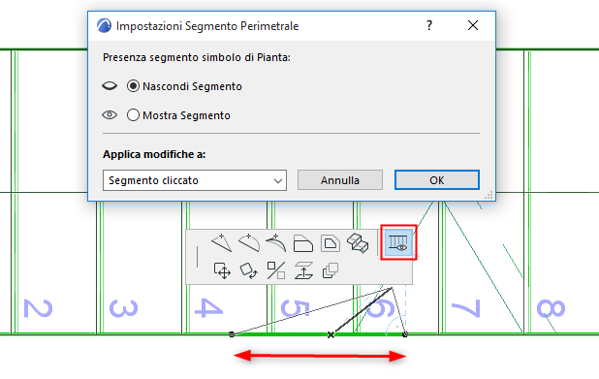The image size is (599, 379).
Task: Click the stair tread number 8
Action: pyautogui.click(x=551, y=308)
